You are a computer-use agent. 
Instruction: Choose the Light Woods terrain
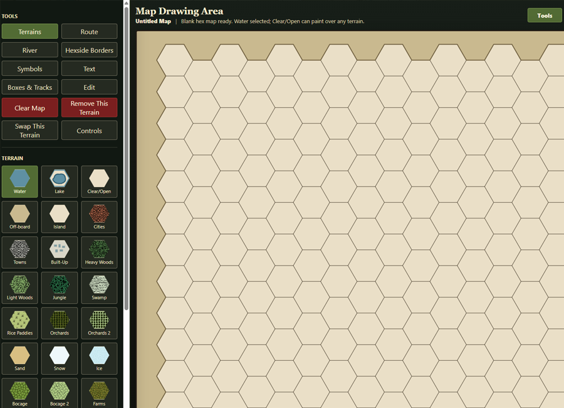(20, 287)
